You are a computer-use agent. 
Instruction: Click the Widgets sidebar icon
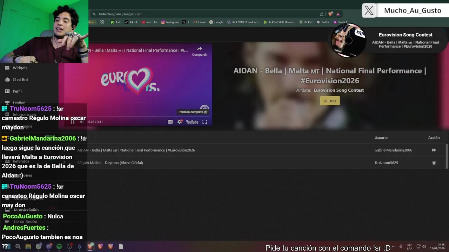pos(7,68)
